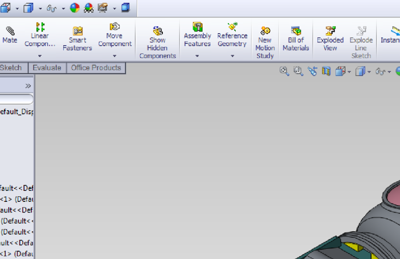This screenshot has height=259, width=400.
Task: Open Assembly Features
Action: (x=197, y=35)
